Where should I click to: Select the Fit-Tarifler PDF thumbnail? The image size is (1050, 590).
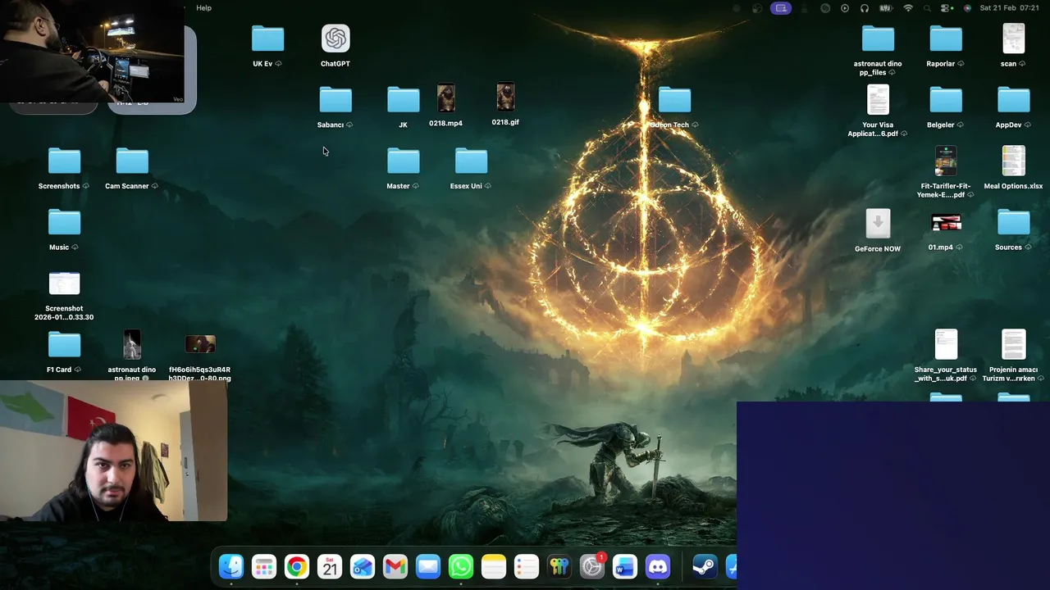click(x=946, y=161)
